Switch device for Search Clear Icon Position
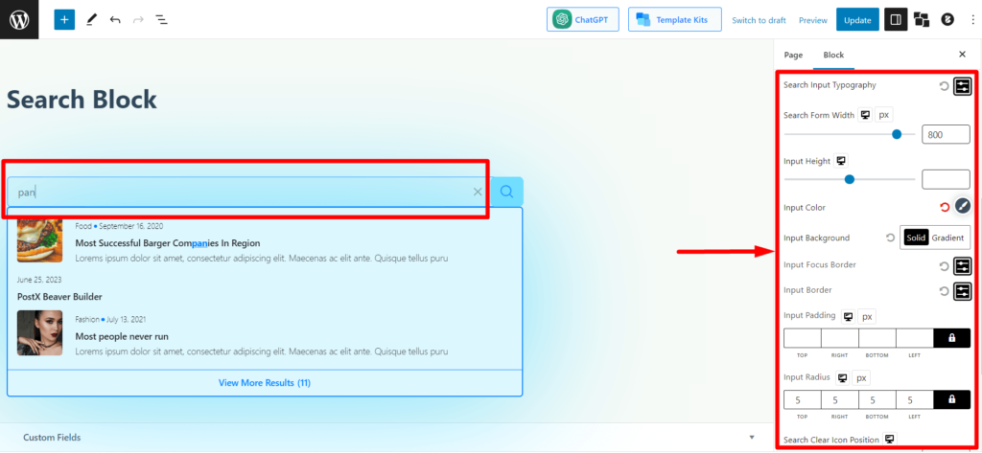The height and width of the screenshot is (453, 982). [890, 439]
